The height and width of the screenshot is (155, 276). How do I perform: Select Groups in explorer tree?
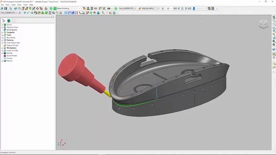pyautogui.click(x=9, y=58)
